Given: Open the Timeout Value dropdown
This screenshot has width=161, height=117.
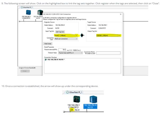Looking at the screenshot, I should (71, 53).
